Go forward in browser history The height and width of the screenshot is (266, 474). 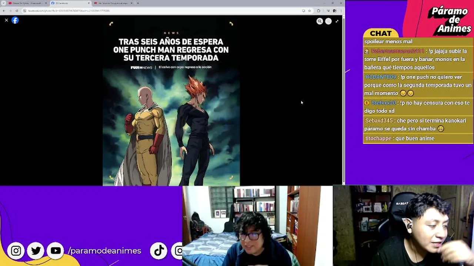tap(10, 11)
